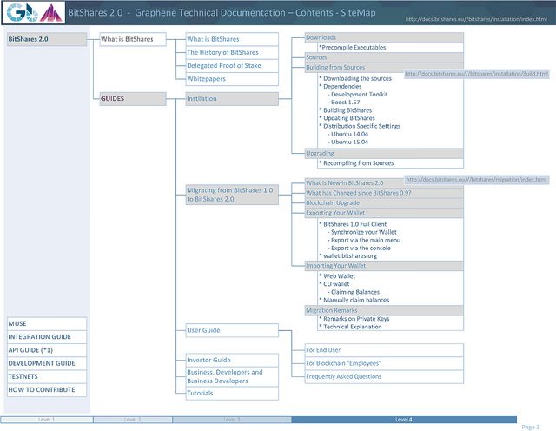This screenshot has width=556, height=431.
Task: Click Manually claim balances entry
Action: 356,300
